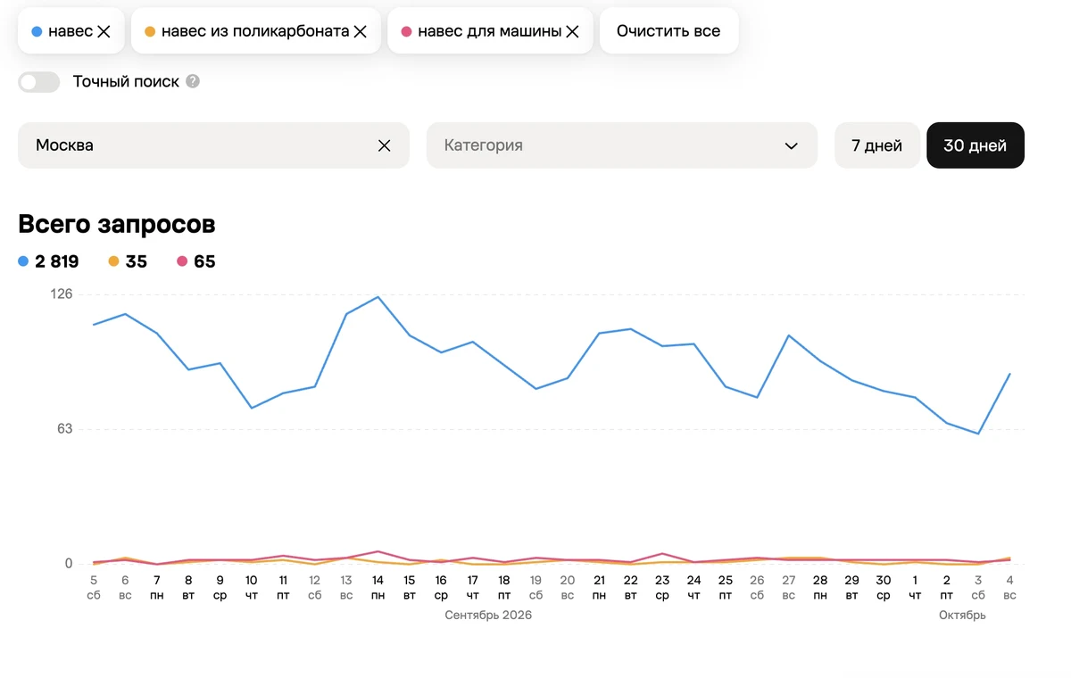The width and height of the screenshot is (1071, 678).
Task: Open the help icon next to 'Точный поиск'
Action: tap(193, 81)
